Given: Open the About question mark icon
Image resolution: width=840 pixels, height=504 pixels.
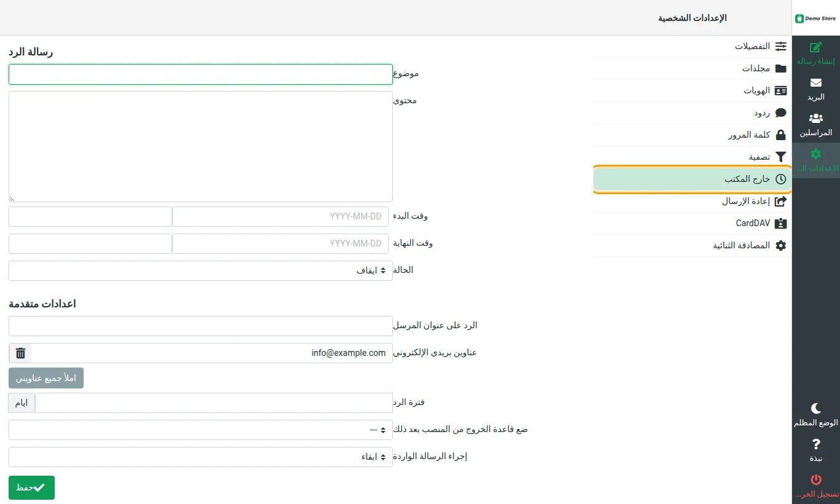Looking at the screenshot, I should click(816, 444).
